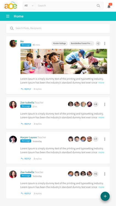This screenshot has width=116, height=206.
Task: Click the ace logo
Action: (x=11, y=6)
